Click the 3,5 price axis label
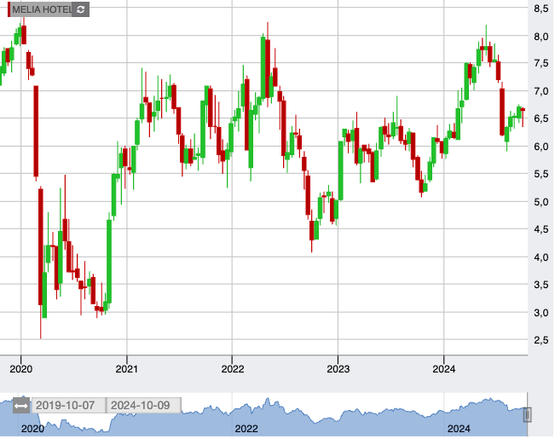Screen dimensions: 555x439 coord(541,285)
